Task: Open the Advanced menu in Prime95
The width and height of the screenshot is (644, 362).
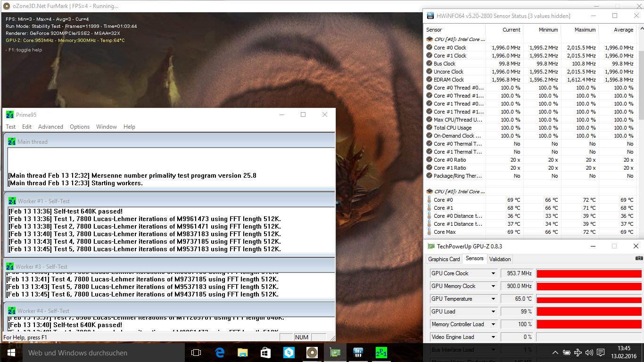Action: pos(50,127)
